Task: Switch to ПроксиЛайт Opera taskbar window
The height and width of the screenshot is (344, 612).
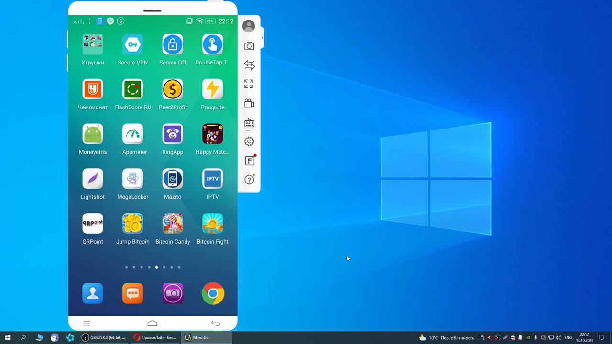Action: coord(155,337)
